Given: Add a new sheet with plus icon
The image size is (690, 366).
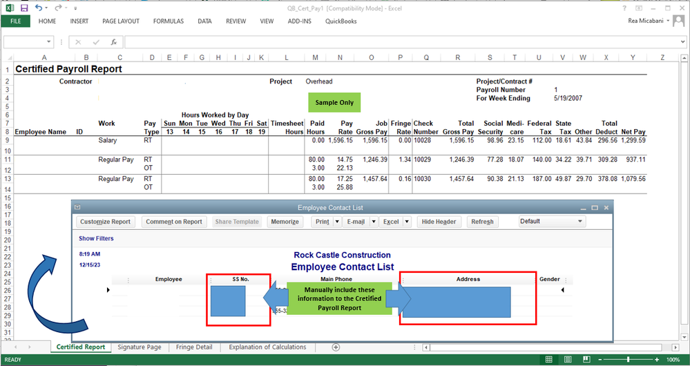Looking at the screenshot, I should pos(336,347).
